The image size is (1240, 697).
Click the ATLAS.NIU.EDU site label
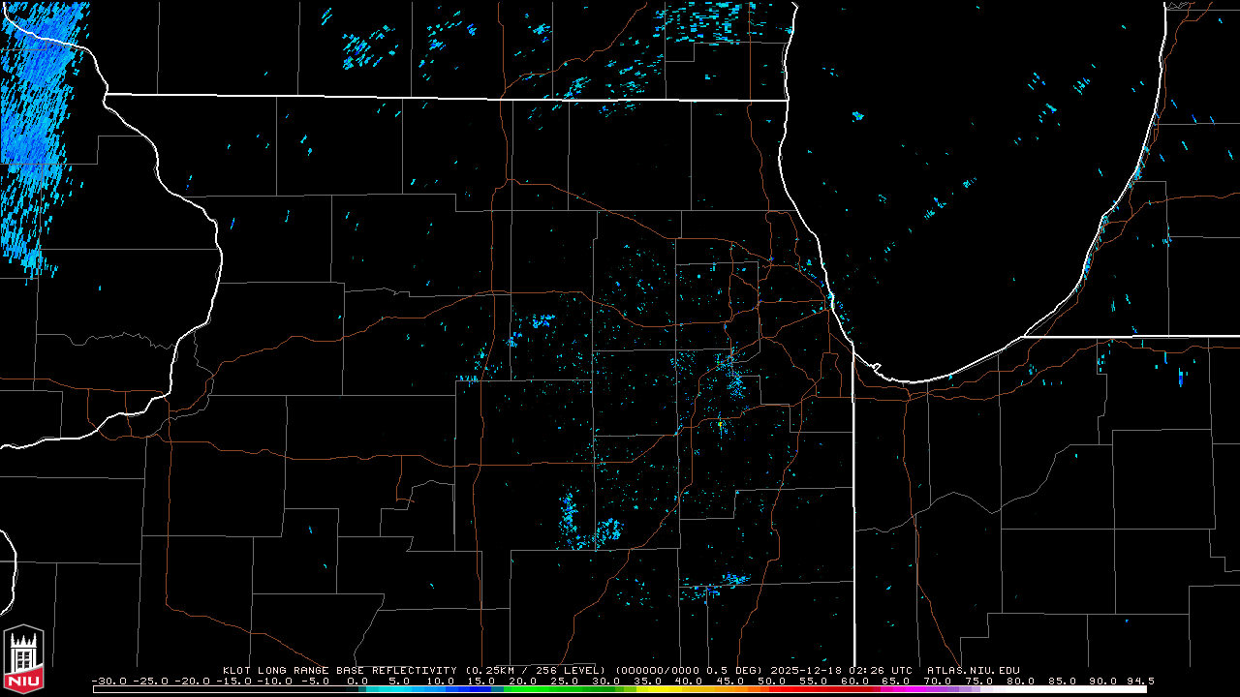(x=974, y=670)
